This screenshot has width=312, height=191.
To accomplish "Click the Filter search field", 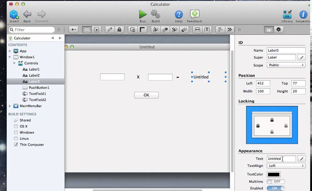I will tap(32, 30).
